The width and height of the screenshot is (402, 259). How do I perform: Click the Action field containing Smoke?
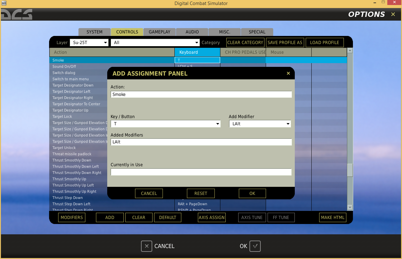(x=201, y=94)
